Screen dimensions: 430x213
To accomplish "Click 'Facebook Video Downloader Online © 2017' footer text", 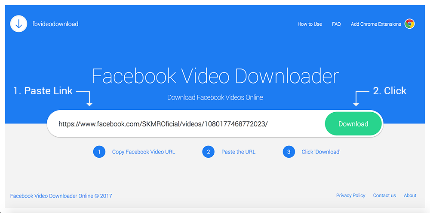I will click(x=61, y=196).
